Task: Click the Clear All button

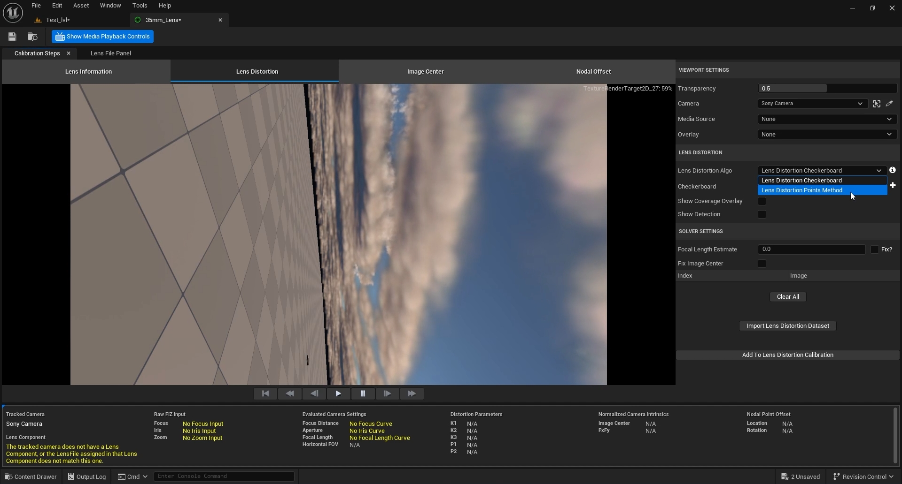Action: tap(787, 297)
